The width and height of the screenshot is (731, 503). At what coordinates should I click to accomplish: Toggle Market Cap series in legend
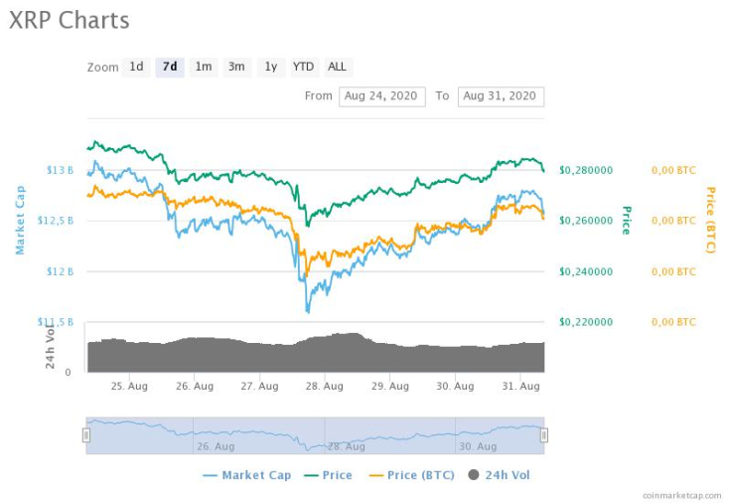[x=247, y=475]
